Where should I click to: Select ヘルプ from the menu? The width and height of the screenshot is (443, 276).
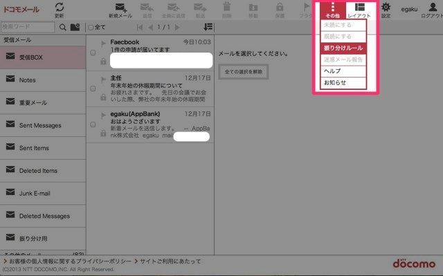[343, 71]
